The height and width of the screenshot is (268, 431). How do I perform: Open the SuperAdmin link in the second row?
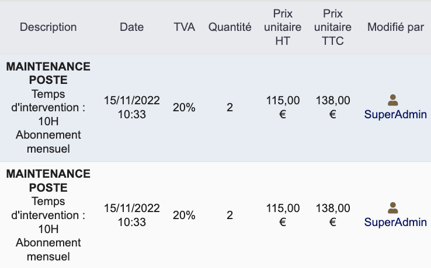(x=395, y=222)
